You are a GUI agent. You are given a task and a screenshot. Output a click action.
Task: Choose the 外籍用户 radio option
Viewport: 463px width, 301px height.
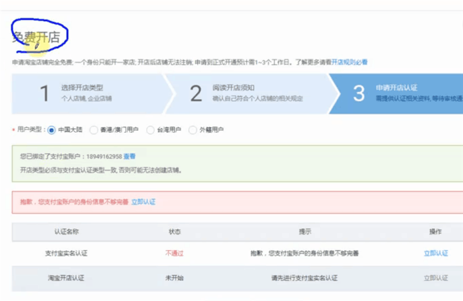pyautogui.click(x=193, y=130)
